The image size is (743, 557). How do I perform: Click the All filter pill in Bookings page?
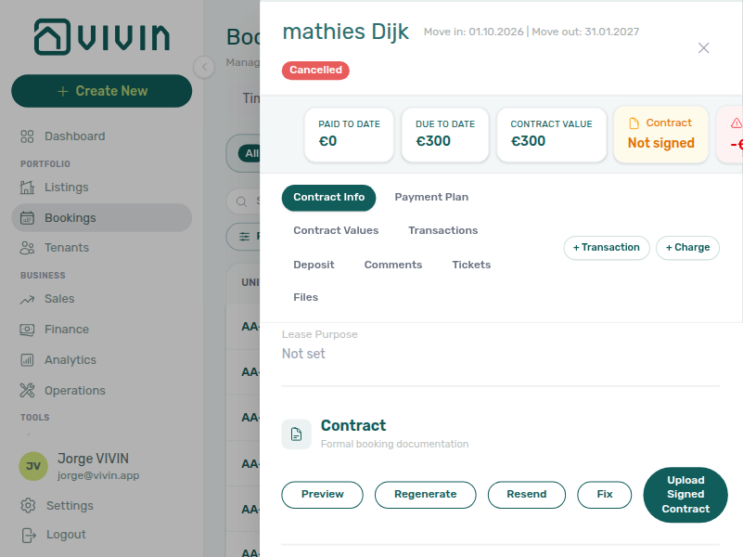coord(250,153)
